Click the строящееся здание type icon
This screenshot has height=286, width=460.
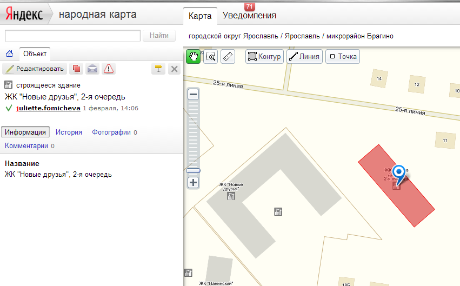tap(9, 85)
